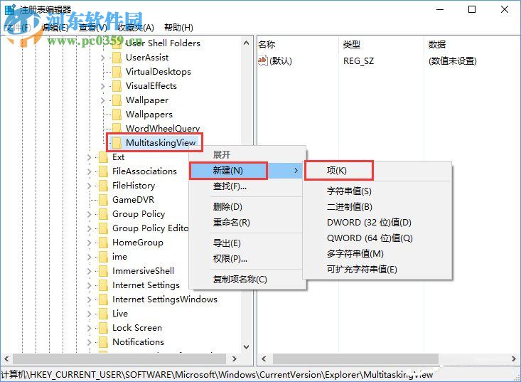Expand the Ext key
Image resolution: width=521 pixels, height=382 pixels.
89,158
